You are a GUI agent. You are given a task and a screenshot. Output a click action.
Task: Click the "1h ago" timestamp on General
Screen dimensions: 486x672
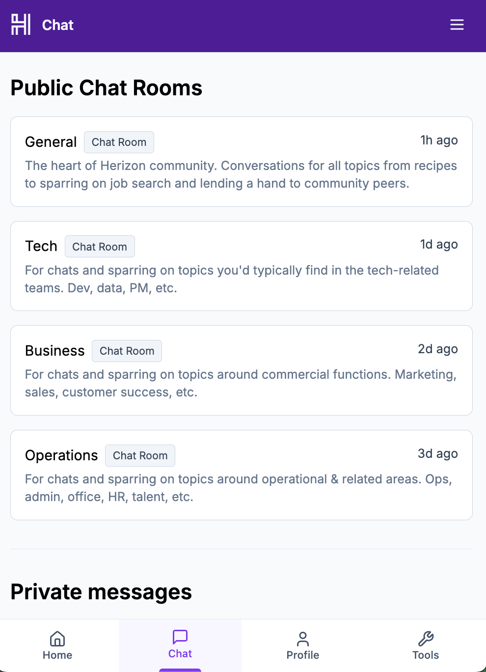click(439, 140)
